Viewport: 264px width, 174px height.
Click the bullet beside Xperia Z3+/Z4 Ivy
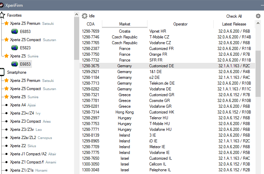6,113
